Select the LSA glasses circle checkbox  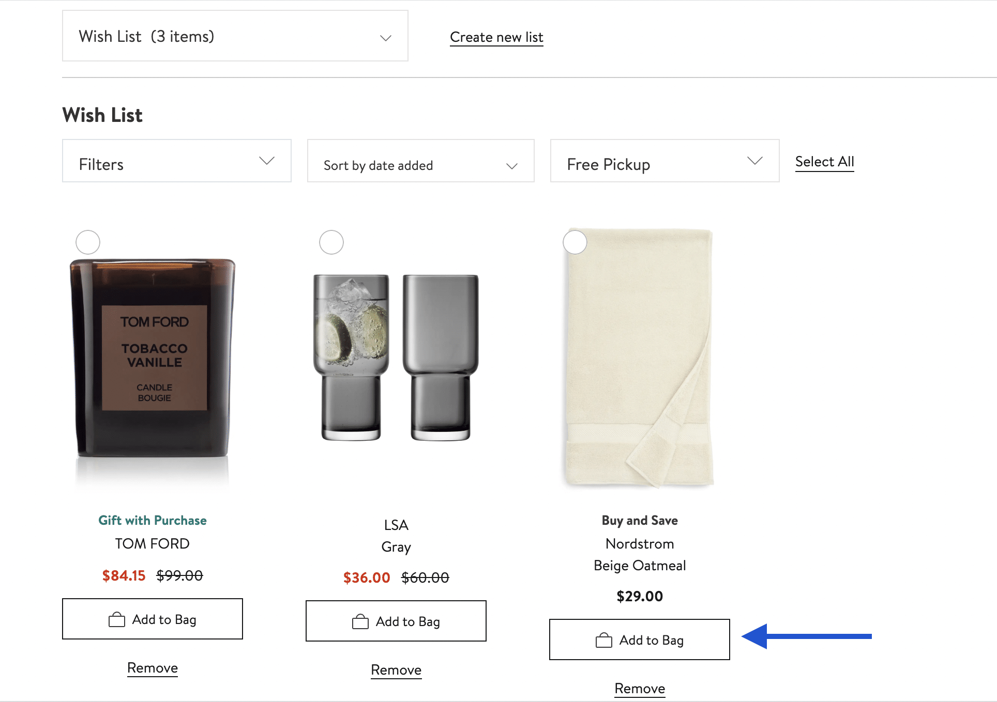click(331, 242)
